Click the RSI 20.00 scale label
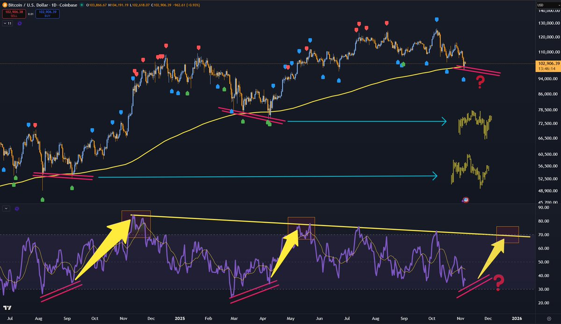 [543, 303]
